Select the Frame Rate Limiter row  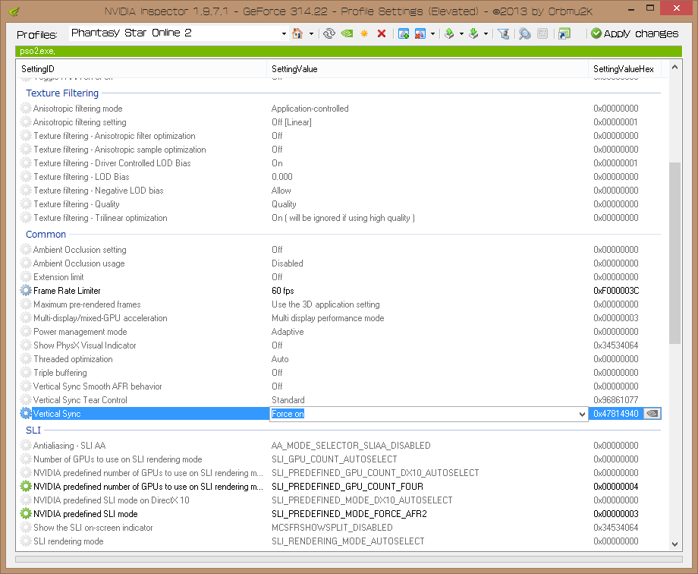pos(341,291)
